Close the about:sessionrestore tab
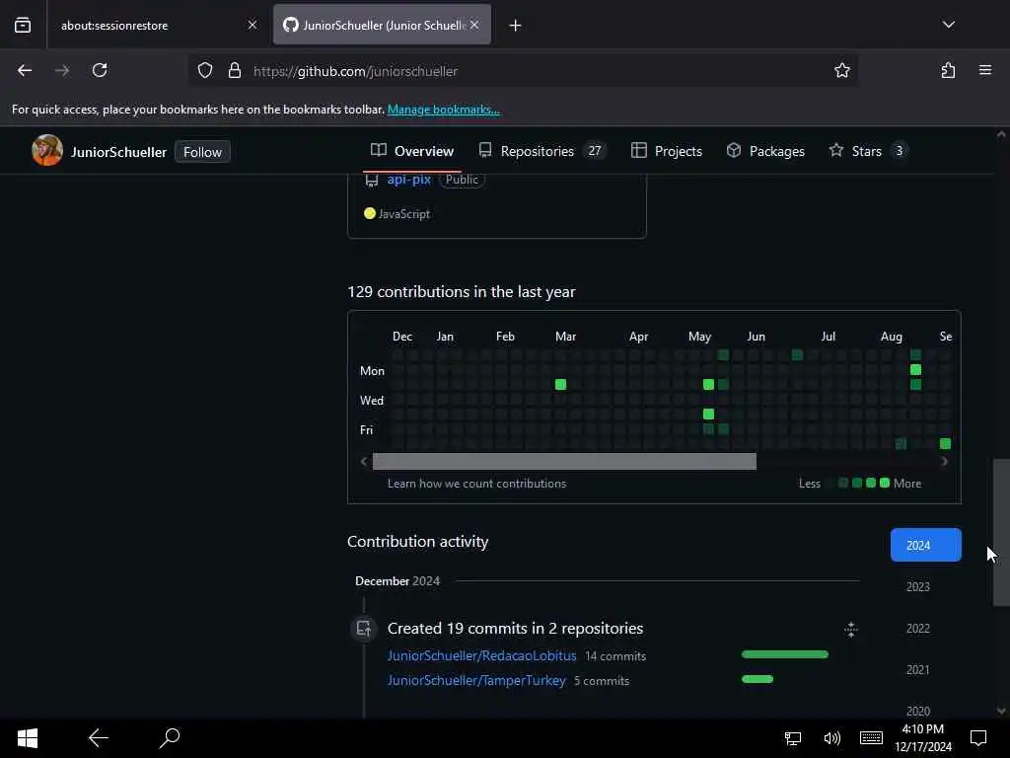Image resolution: width=1010 pixels, height=758 pixels. (x=252, y=25)
